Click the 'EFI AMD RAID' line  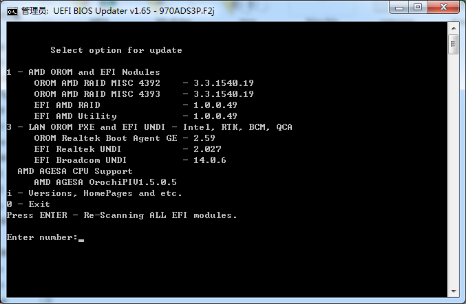(x=136, y=105)
